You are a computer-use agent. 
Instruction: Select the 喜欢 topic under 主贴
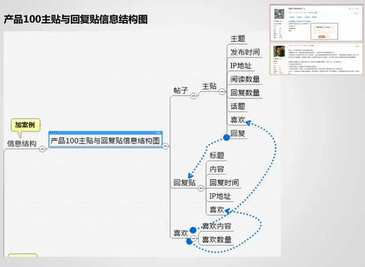click(x=238, y=120)
